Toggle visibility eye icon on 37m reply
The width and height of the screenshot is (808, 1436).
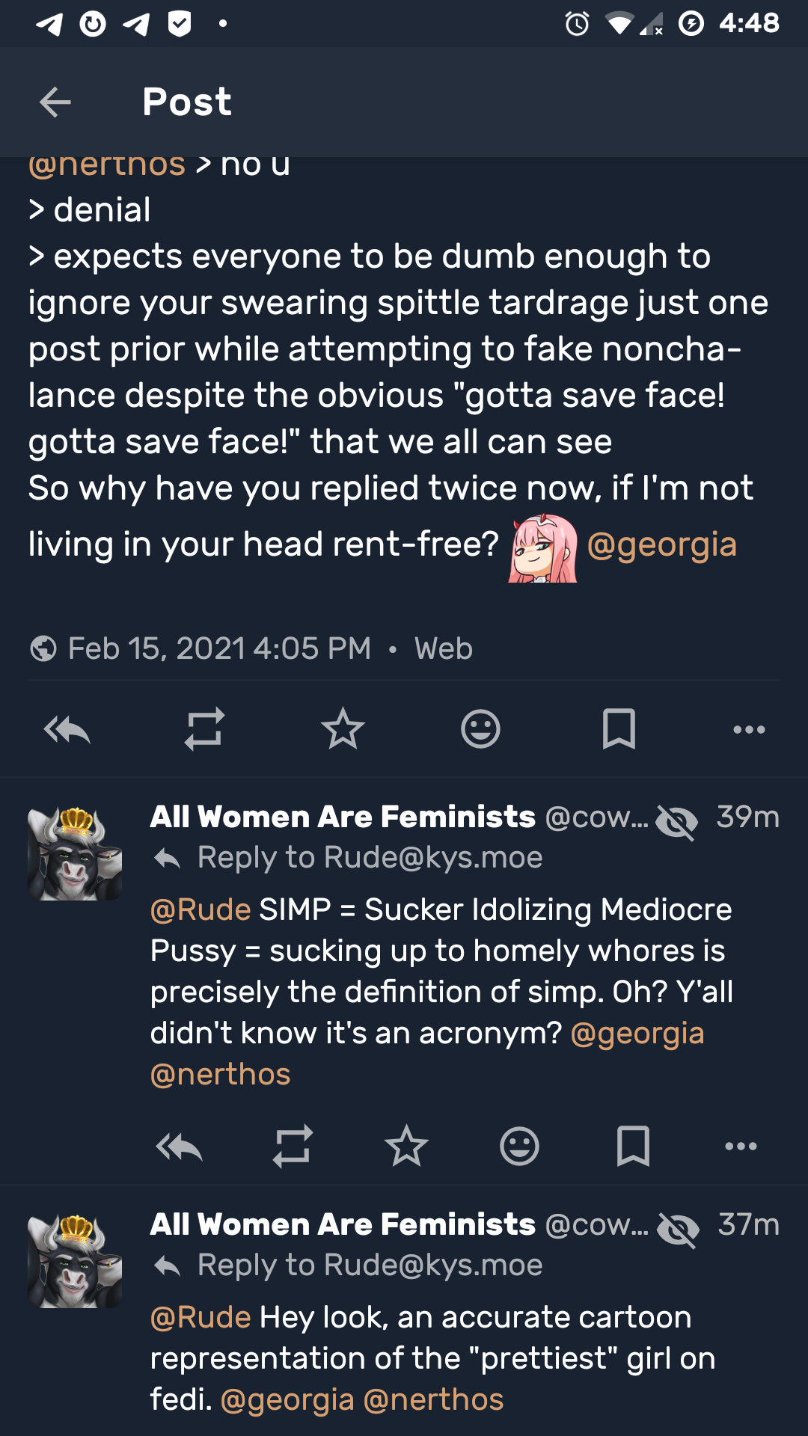pos(678,1230)
